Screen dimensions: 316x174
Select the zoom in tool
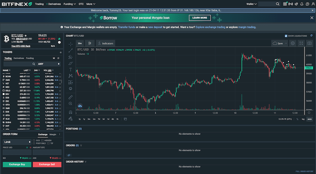(70, 104)
